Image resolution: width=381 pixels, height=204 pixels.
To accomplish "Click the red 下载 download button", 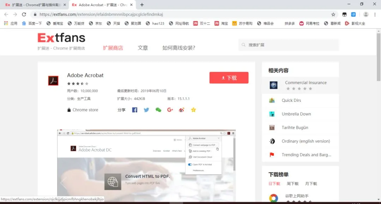I will coord(229,78).
